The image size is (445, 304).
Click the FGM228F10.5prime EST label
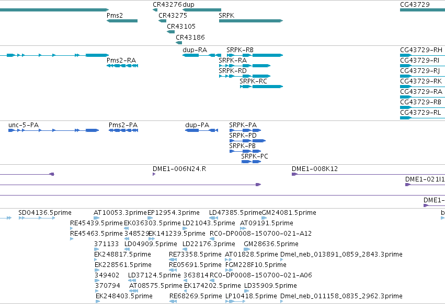[x=256, y=265]
